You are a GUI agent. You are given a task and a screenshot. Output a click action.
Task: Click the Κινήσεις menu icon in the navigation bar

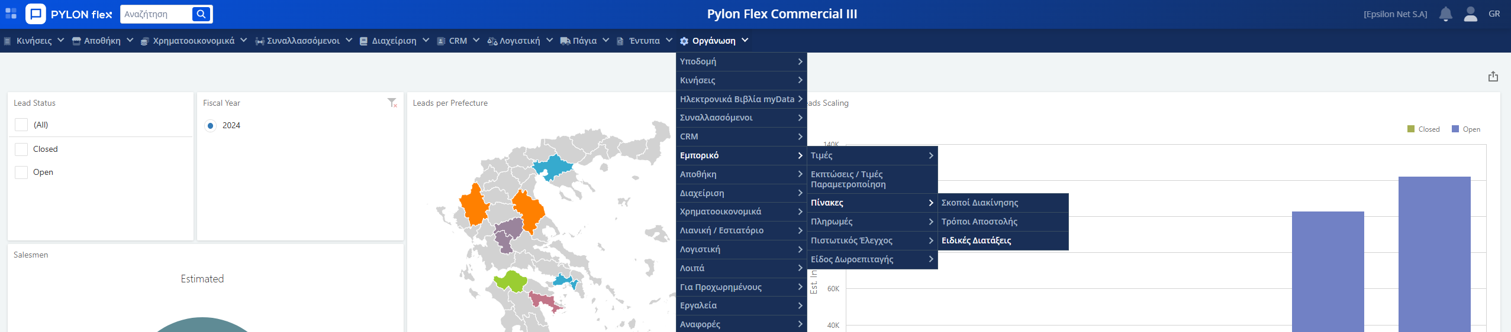pyautogui.click(x=8, y=41)
